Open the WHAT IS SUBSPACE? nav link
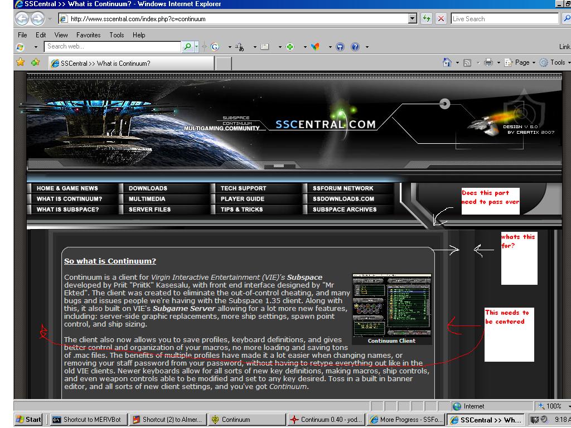 click(67, 210)
